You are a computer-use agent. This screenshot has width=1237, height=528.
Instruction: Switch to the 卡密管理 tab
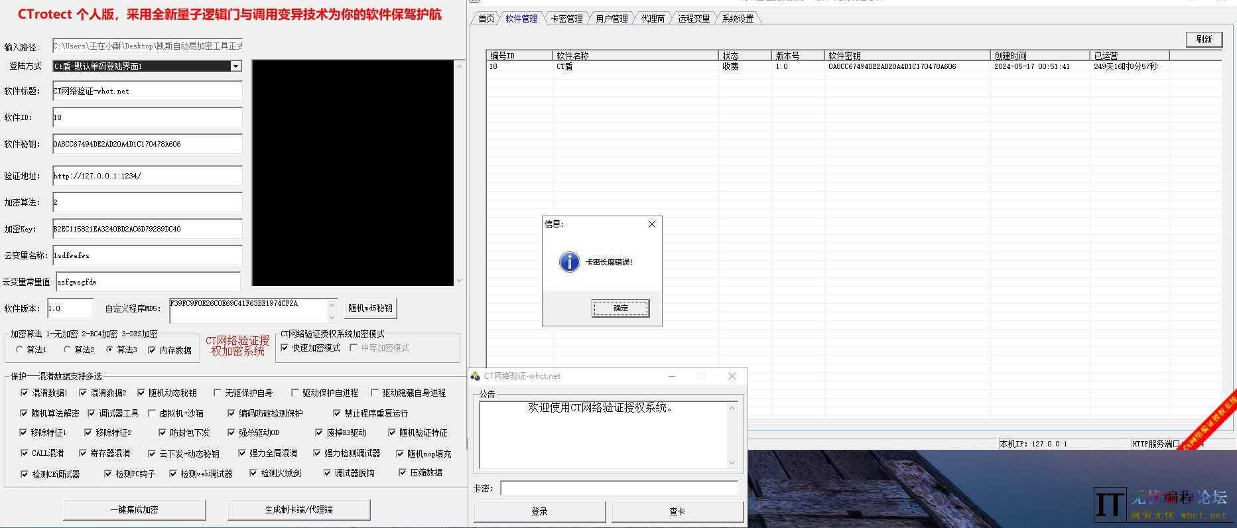pos(566,19)
